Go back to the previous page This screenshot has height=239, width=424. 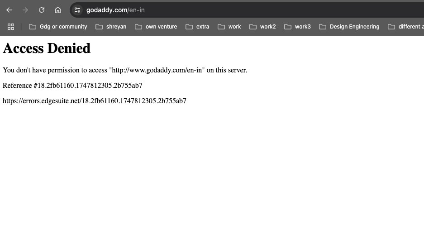(9, 10)
